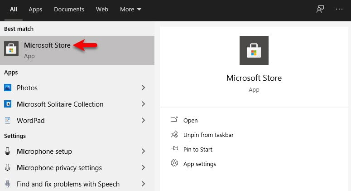Click the Unpin from taskbar icon
Image resolution: width=351 pixels, height=191 pixels.
174,134
